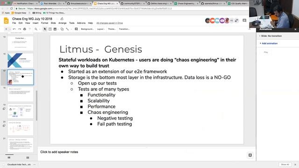This screenshot has width=299, height=168.
Task: Open the zoom tool
Action: pos(36,29)
